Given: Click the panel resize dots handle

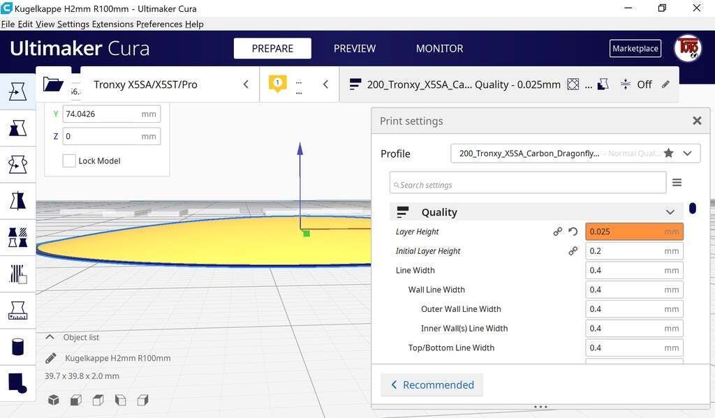Looking at the screenshot, I should coord(540,407).
